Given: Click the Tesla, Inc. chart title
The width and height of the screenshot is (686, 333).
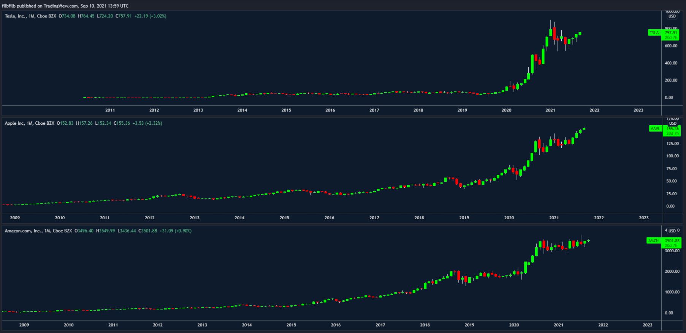Looking at the screenshot, I should (x=15, y=16).
